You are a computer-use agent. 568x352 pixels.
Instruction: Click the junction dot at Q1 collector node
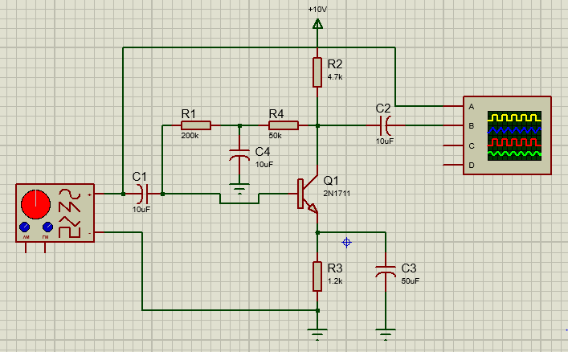click(317, 126)
